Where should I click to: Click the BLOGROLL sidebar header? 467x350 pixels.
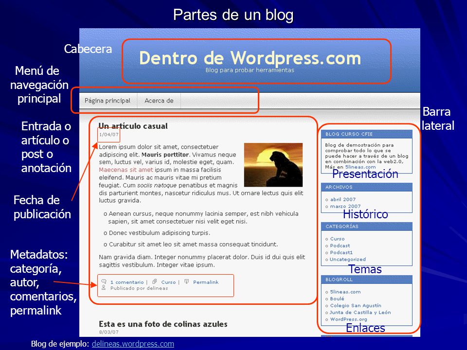click(x=367, y=280)
